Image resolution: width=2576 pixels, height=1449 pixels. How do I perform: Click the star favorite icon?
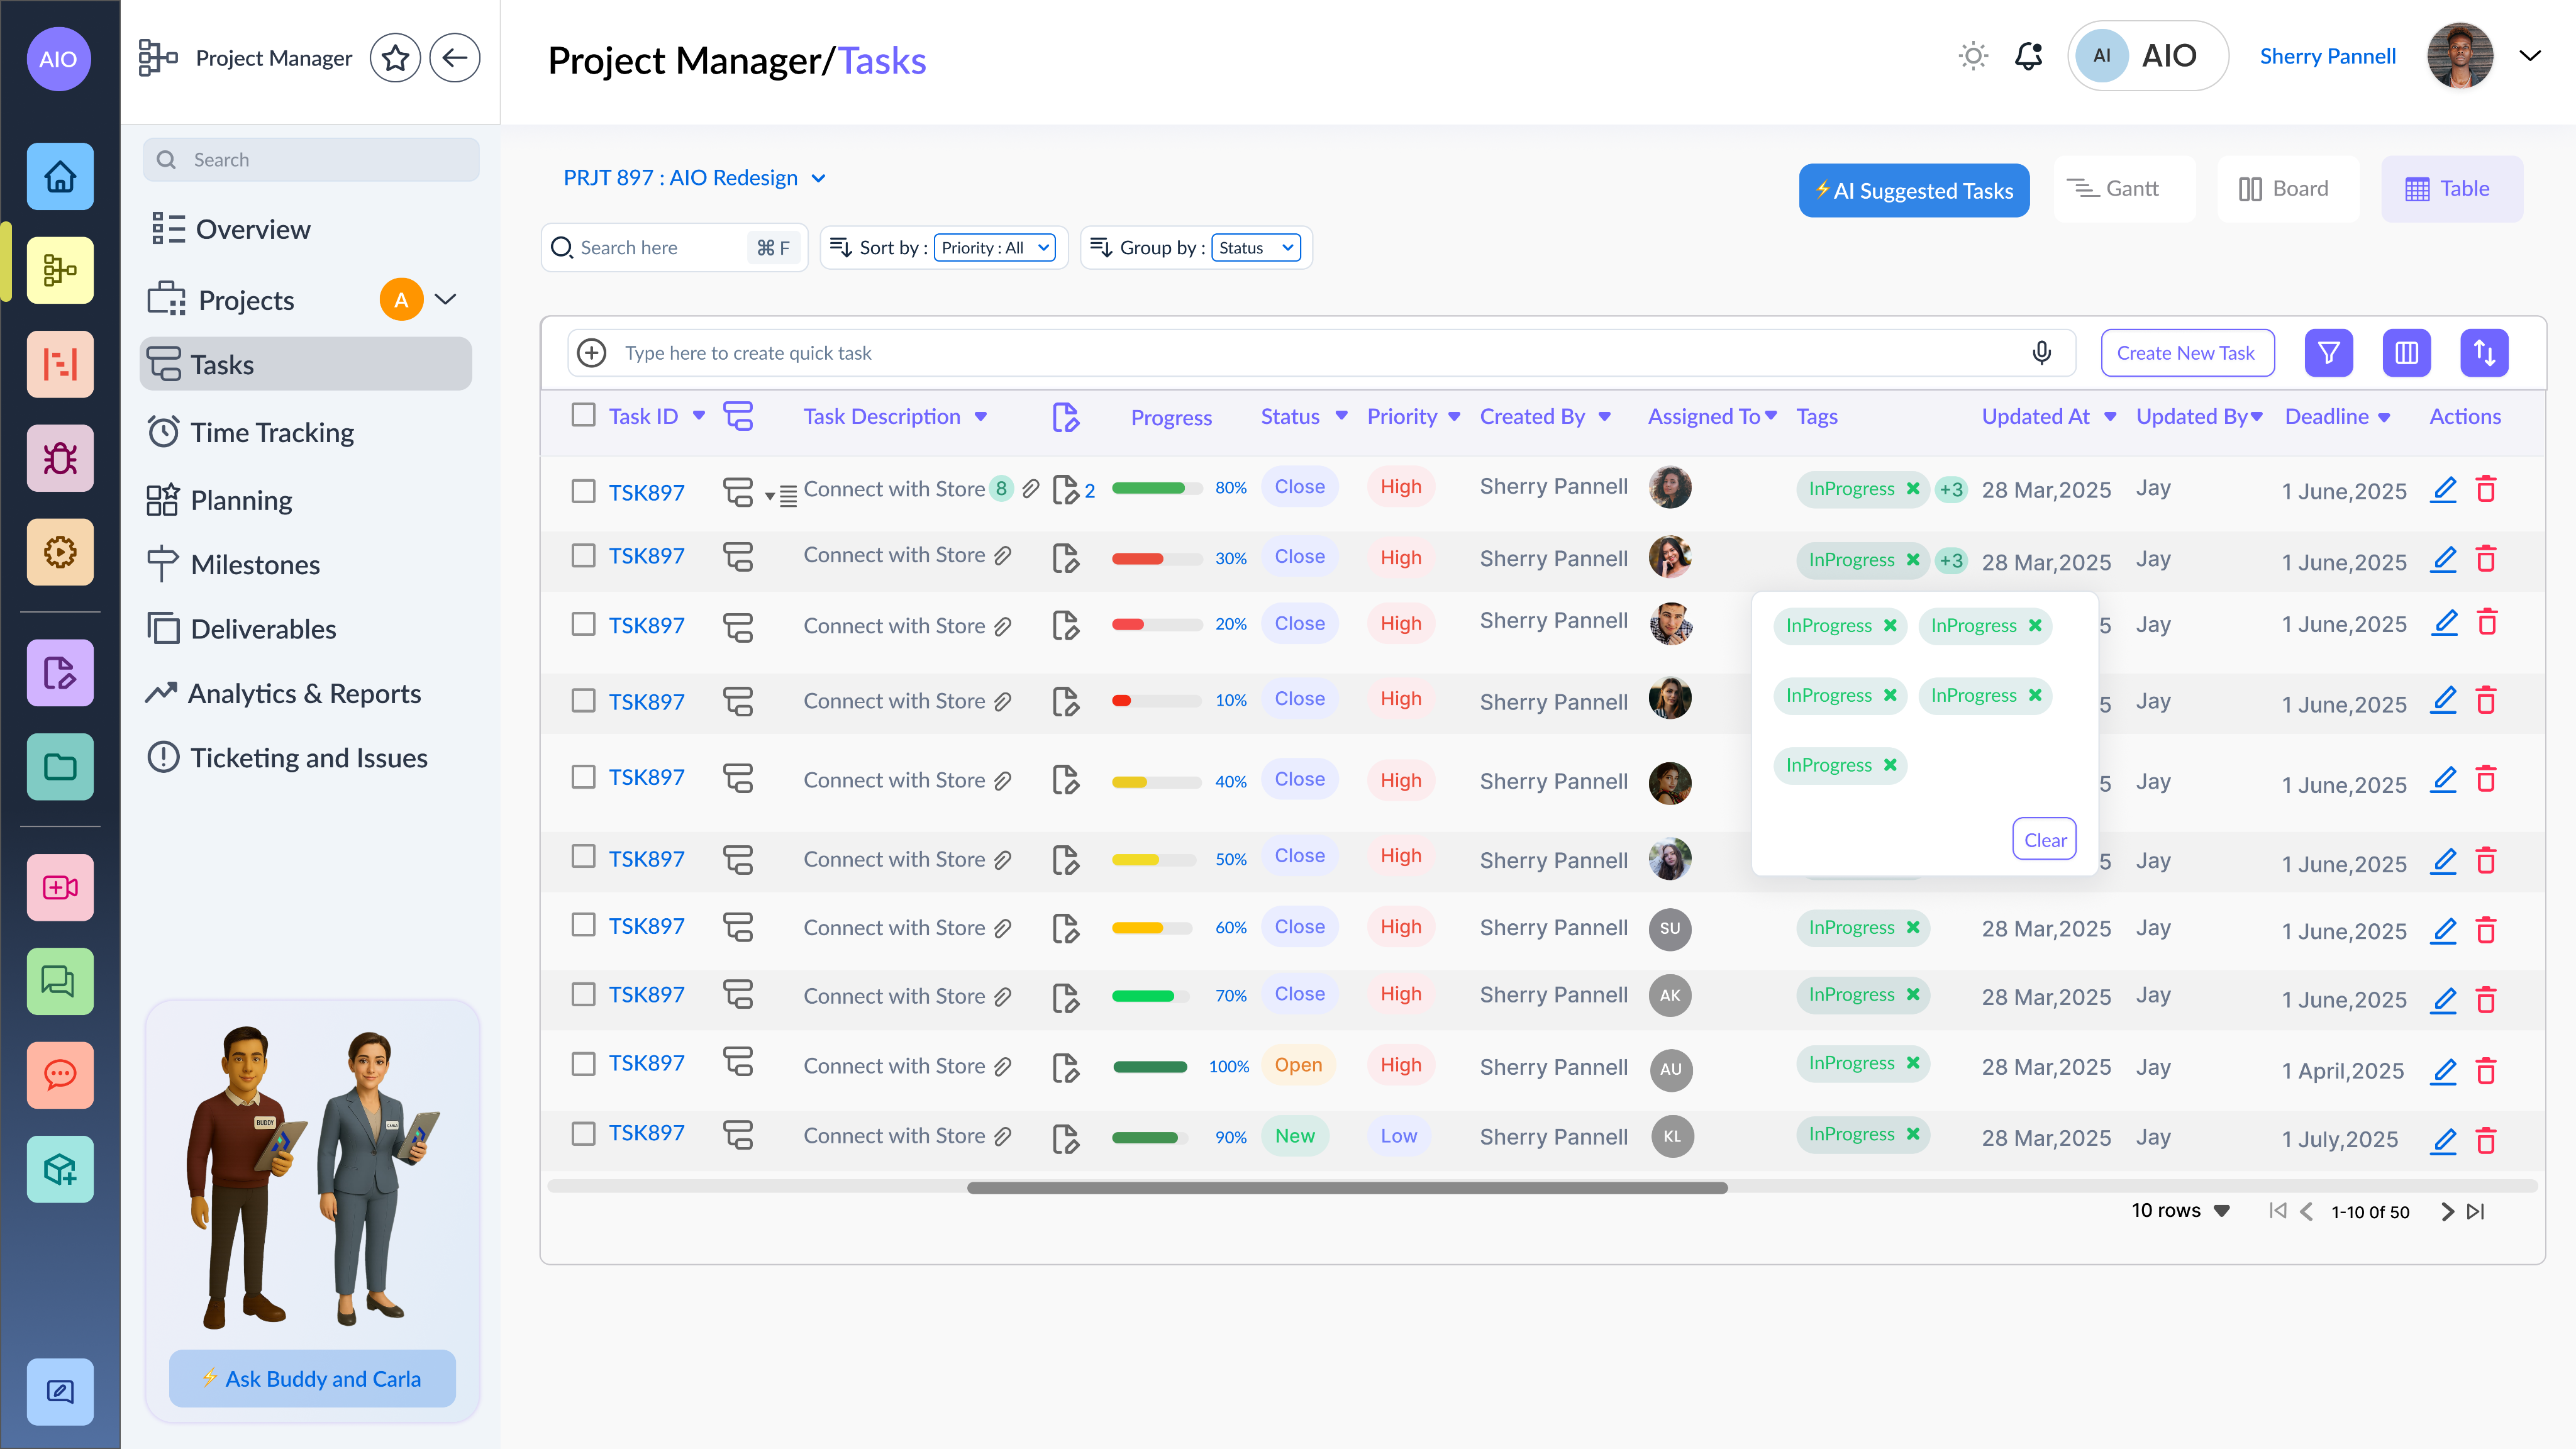tap(395, 58)
